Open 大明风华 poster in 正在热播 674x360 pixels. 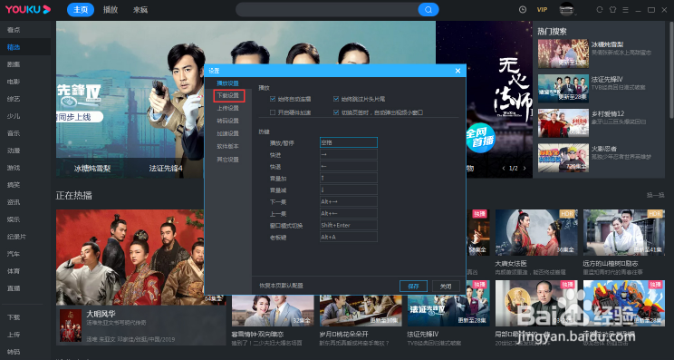(x=130, y=258)
